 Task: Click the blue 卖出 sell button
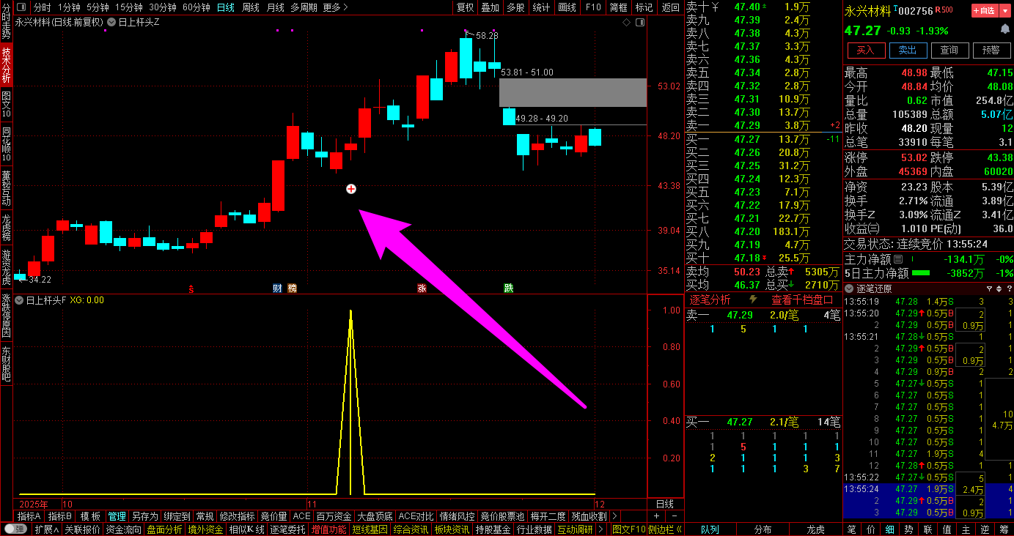(908, 51)
